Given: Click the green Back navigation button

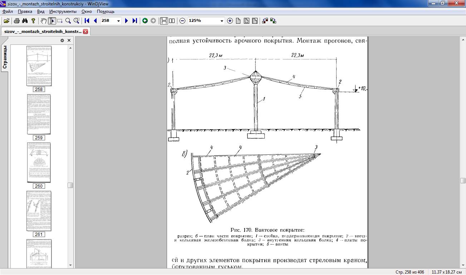Looking at the screenshot, I should coord(145,21).
